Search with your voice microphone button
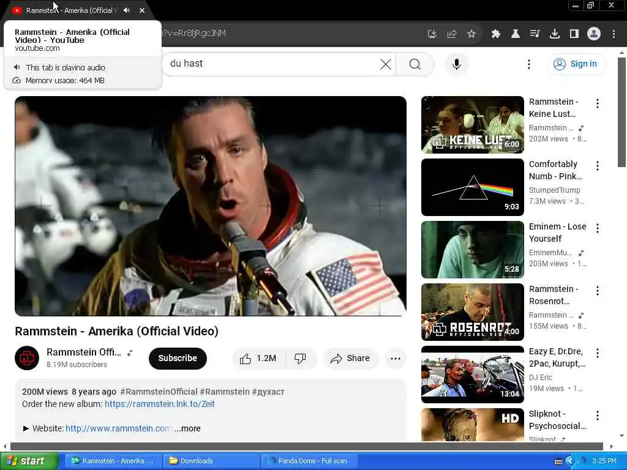627x470 pixels. point(456,64)
